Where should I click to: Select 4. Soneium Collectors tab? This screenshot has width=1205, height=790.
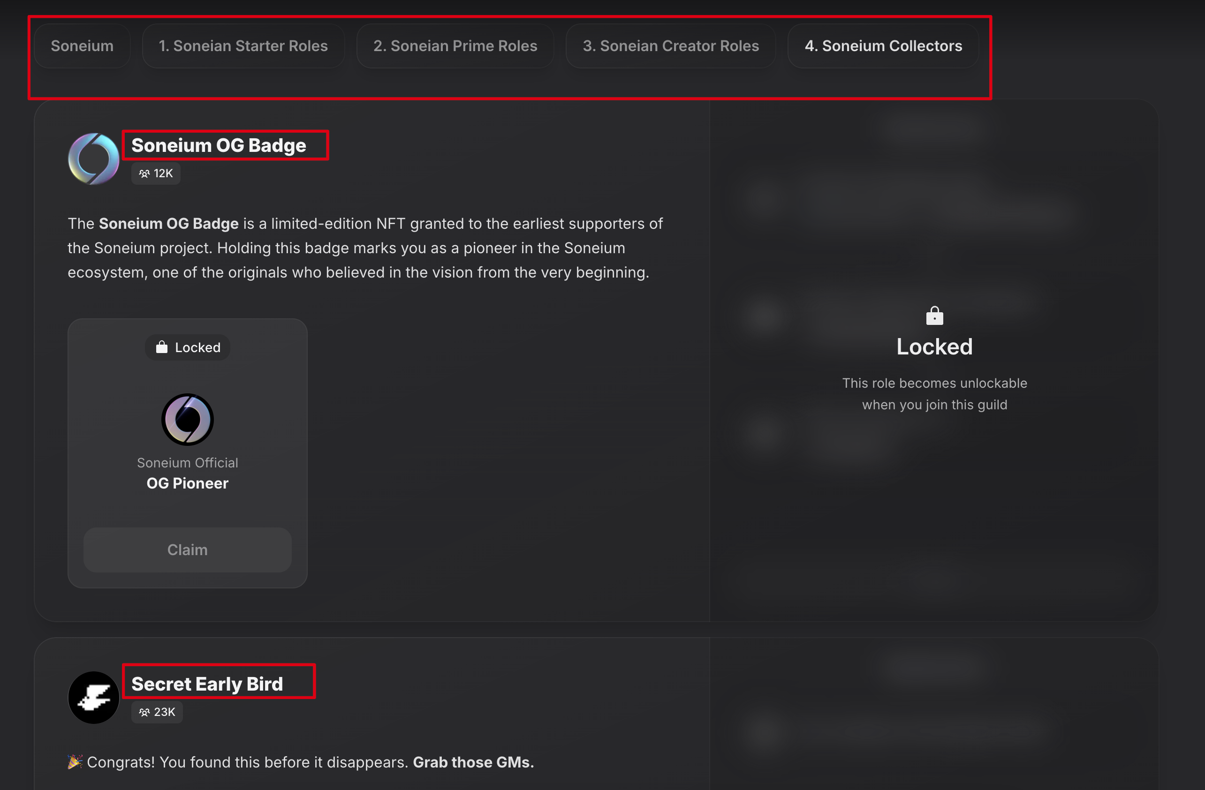[883, 46]
